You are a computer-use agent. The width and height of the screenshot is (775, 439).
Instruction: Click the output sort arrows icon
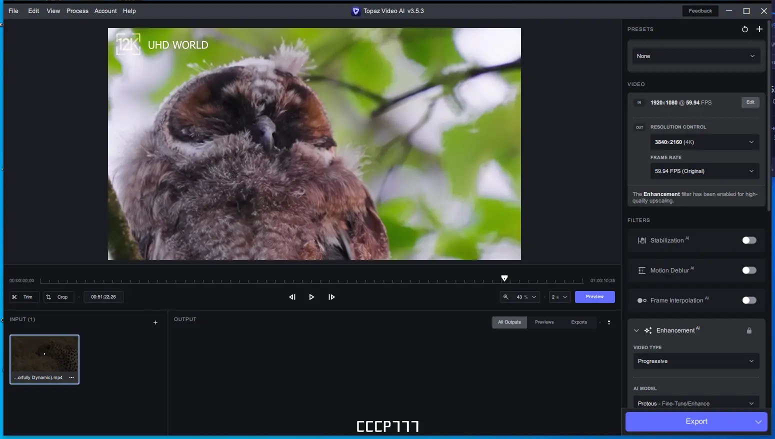point(609,322)
